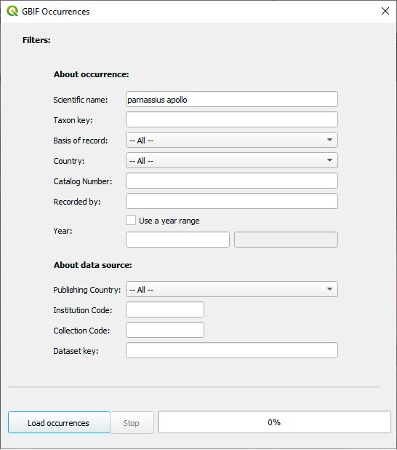Screen dimensions: 397x450
Task: Select the Dataset key text field
Action: click(x=232, y=350)
